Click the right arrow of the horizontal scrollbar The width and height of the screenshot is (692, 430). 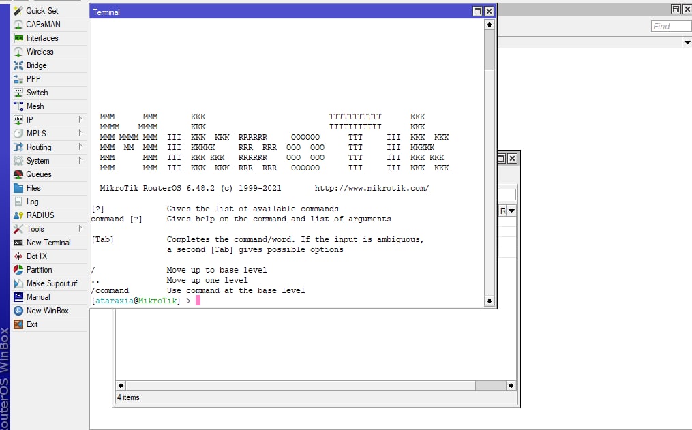511,386
